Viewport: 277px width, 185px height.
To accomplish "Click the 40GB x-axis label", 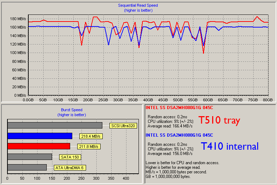I will pos(148,100).
